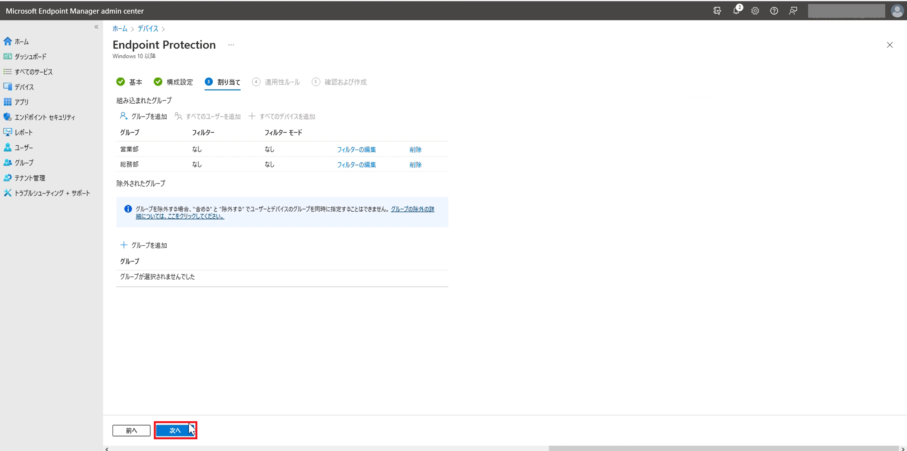Select the 総務部 group name cell

(129, 165)
